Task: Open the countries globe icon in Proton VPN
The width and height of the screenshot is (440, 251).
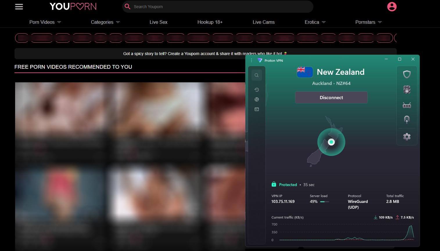Action: point(256,99)
